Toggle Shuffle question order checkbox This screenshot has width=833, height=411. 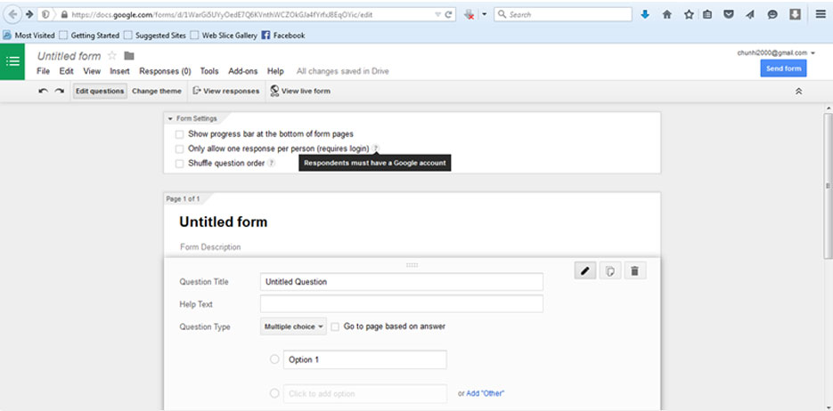(180, 164)
